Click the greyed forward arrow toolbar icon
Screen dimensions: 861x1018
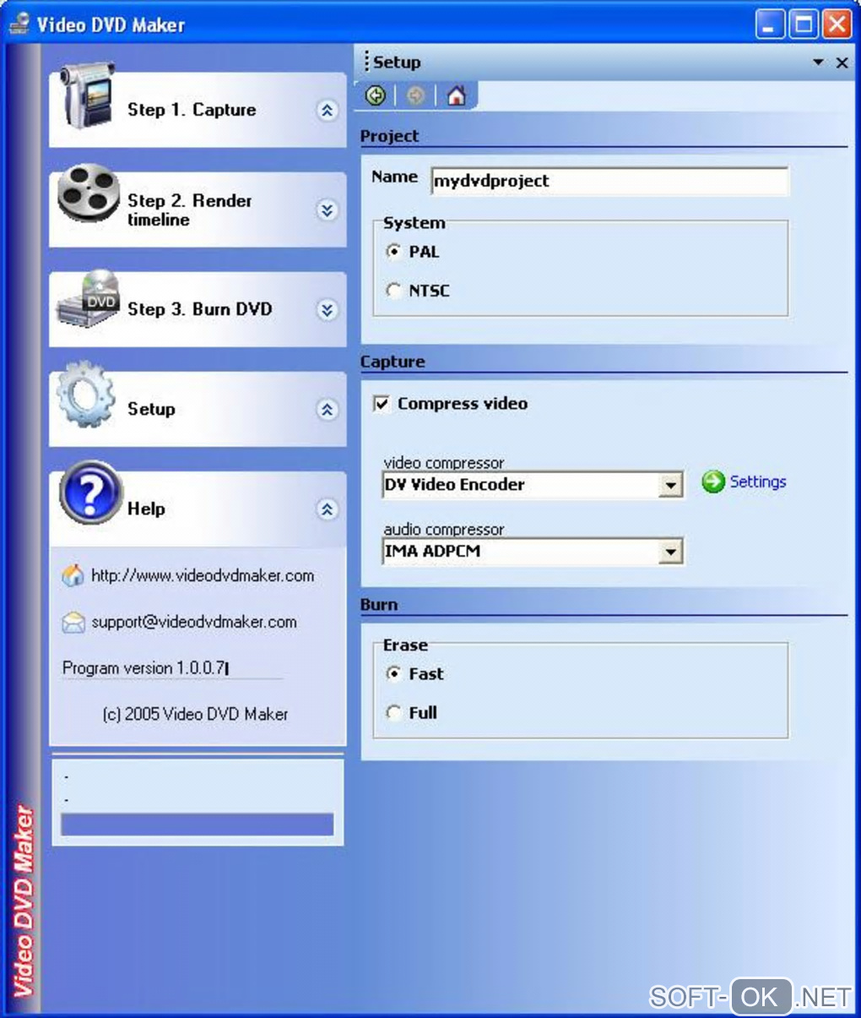[x=415, y=95]
